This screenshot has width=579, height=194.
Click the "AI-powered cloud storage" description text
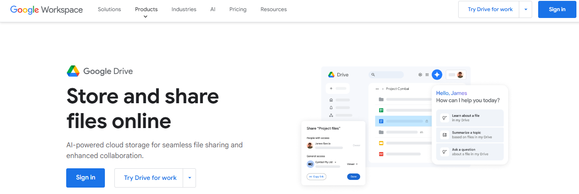click(x=154, y=150)
